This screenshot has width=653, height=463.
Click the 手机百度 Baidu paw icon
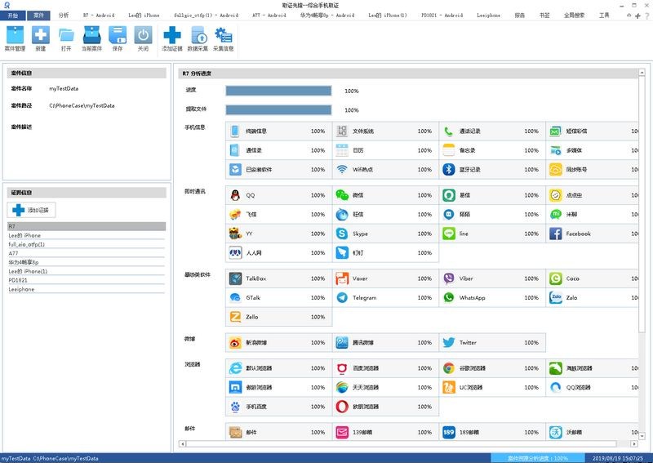tap(235, 407)
